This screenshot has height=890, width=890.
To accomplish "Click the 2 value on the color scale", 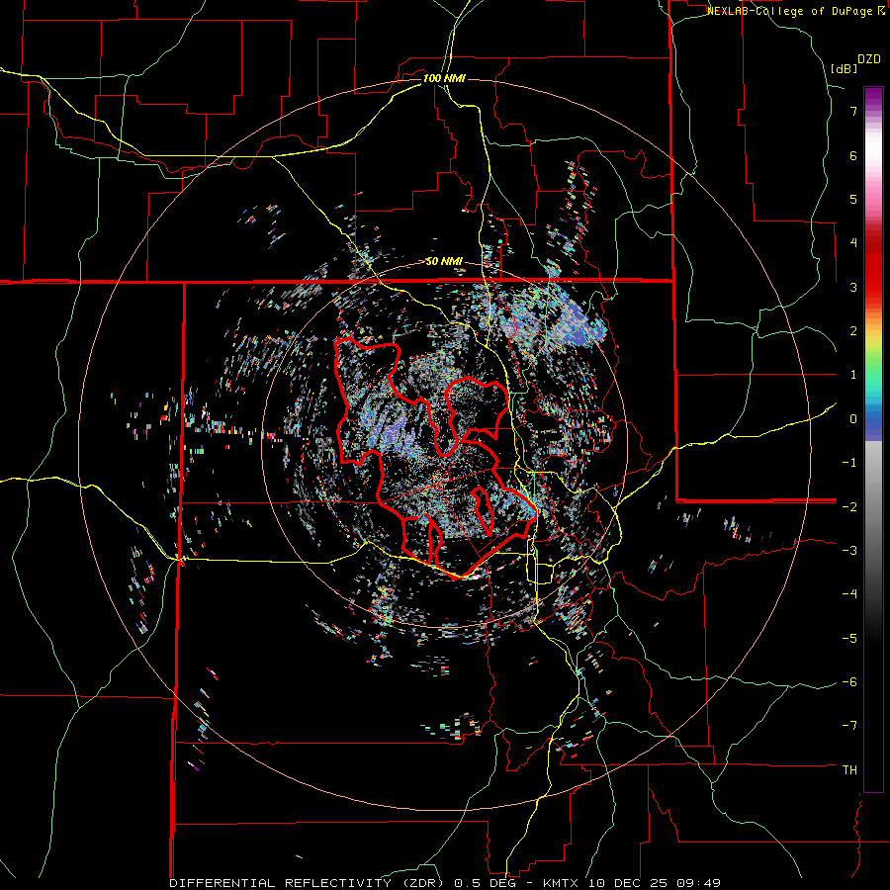I will (x=853, y=331).
